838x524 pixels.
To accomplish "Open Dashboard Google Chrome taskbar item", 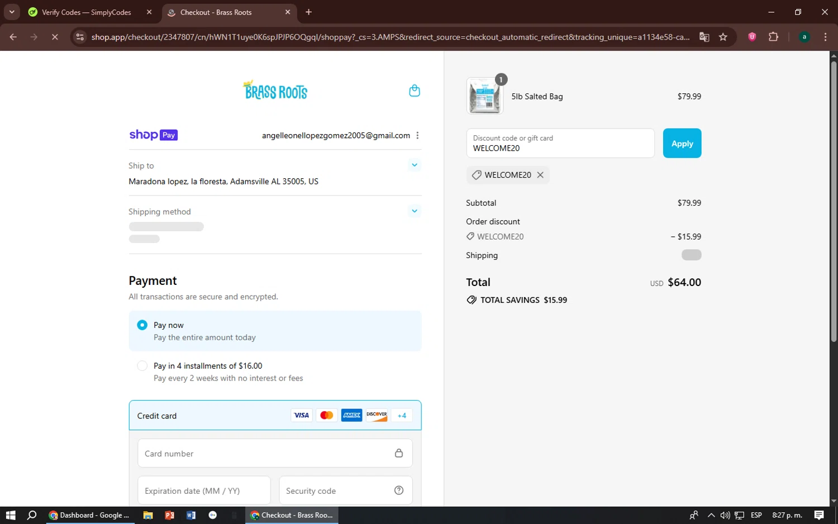I will point(89,515).
